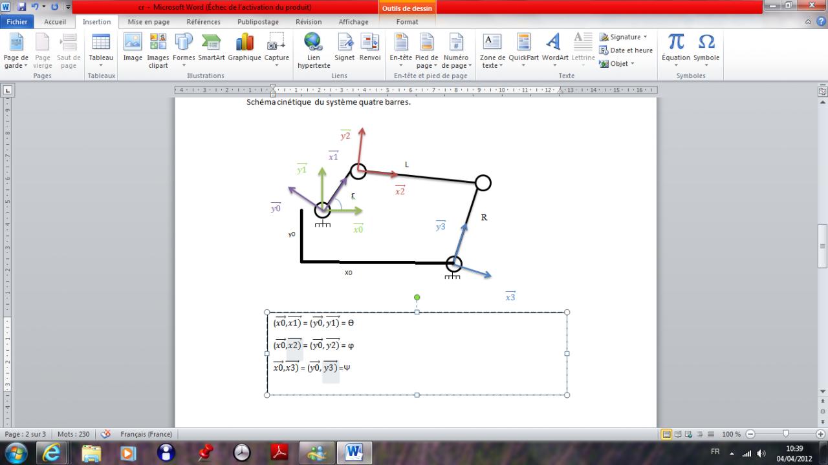Insert a picture with the Image button
This screenshot has height=465, width=828.
pyautogui.click(x=133, y=48)
